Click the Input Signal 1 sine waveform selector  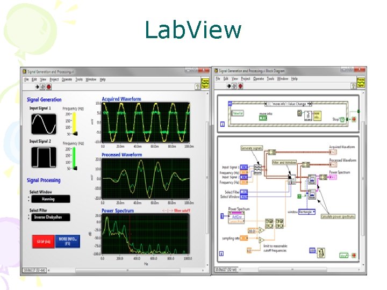pos(44,124)
